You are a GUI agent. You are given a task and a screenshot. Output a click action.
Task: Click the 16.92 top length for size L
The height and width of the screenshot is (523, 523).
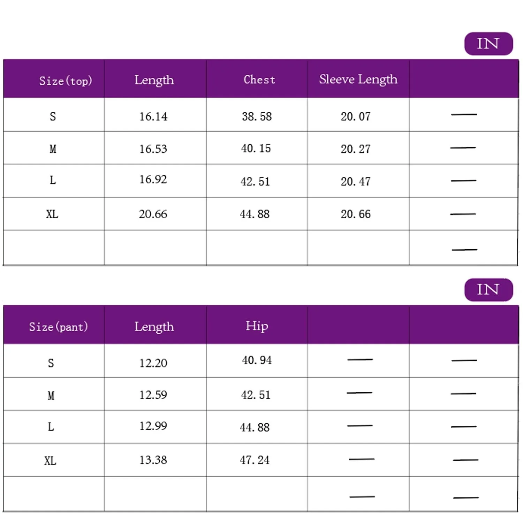[x=153, y=180]
